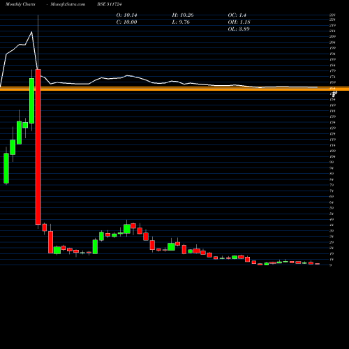Select the low value "L: 9.76"
The image size is (349, 349).
[x=181, y=22]
